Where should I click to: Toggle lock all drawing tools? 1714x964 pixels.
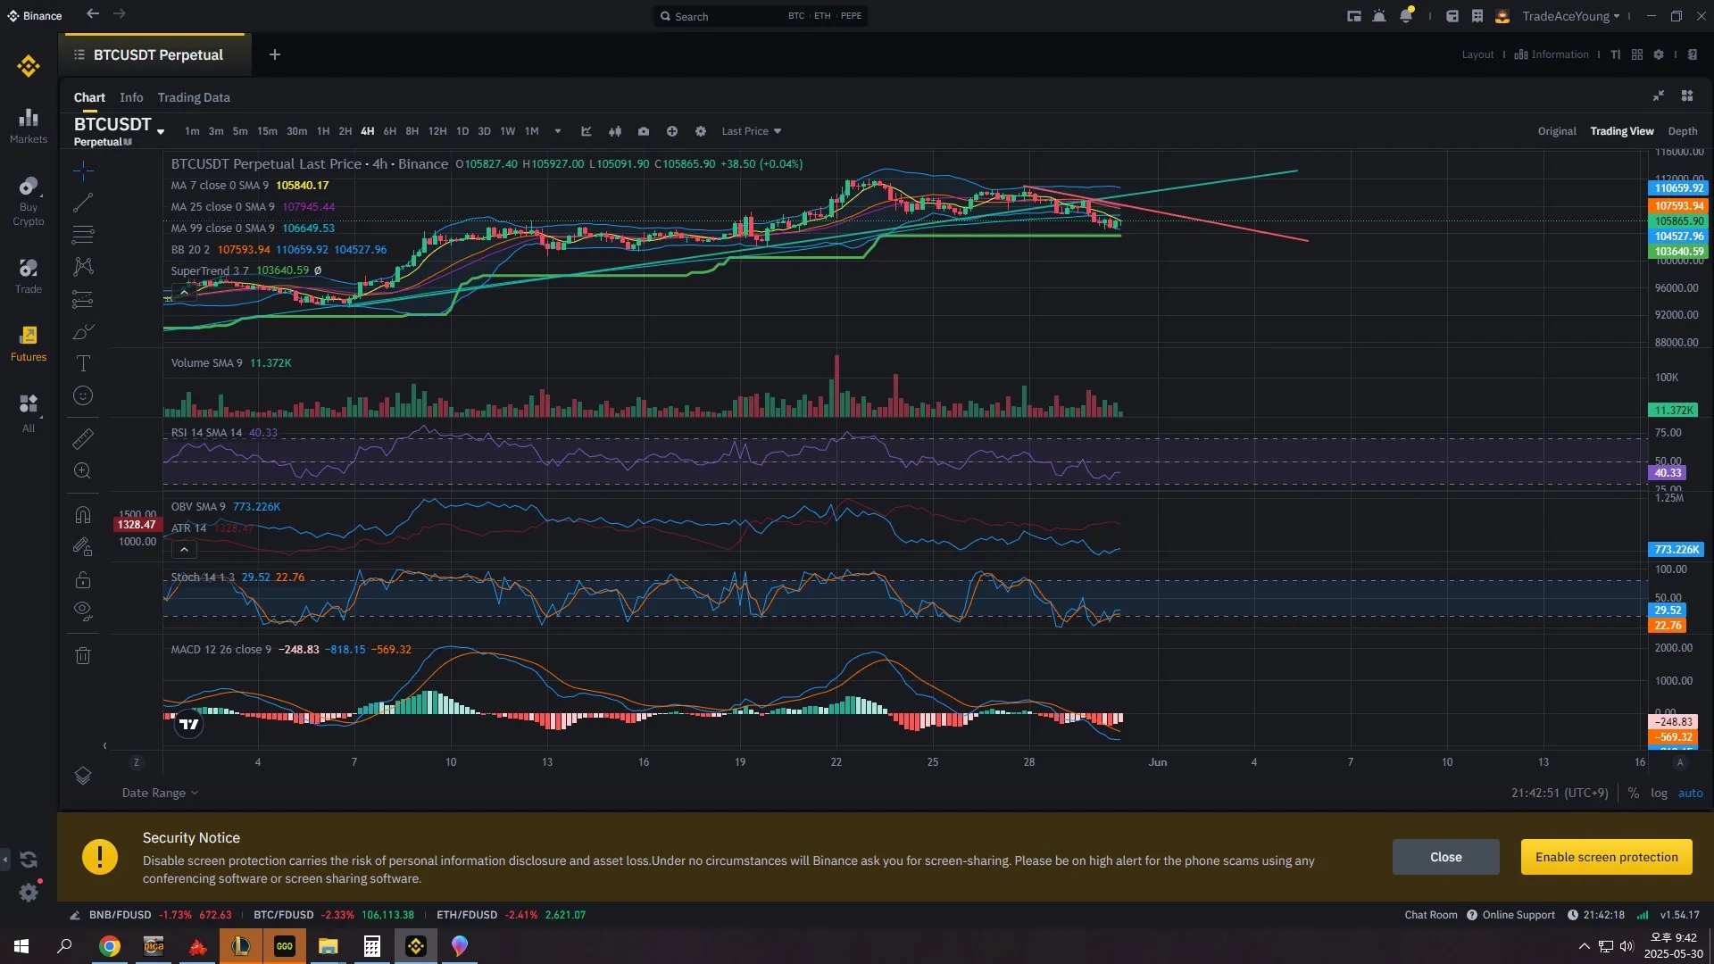click(x=83, y=580)
